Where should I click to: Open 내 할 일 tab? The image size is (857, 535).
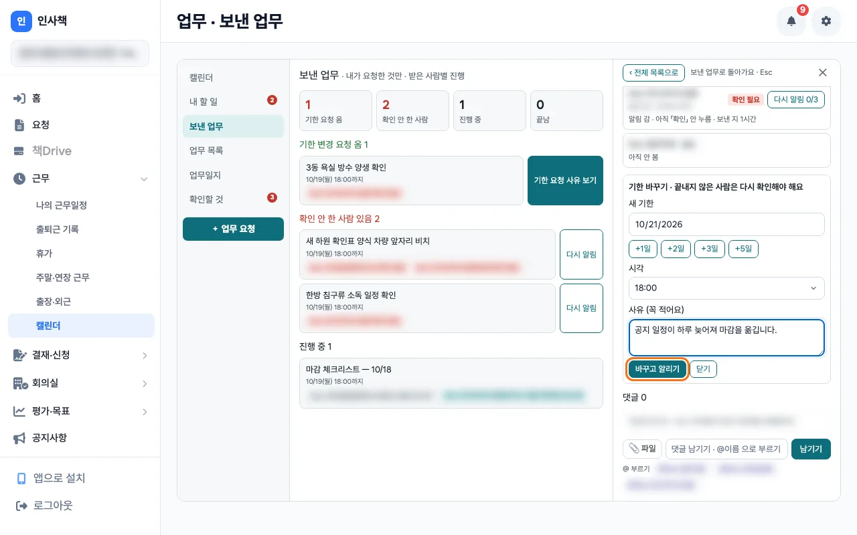233,102
